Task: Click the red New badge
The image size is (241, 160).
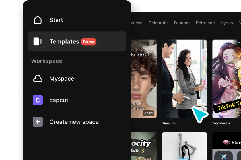Action: (x=89, y=41)
